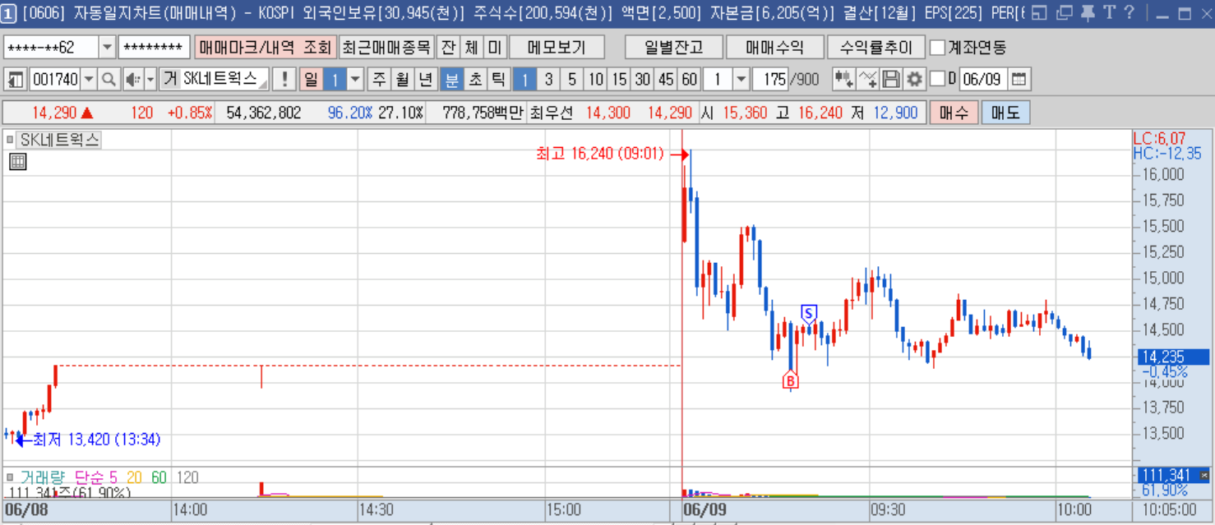Select the highlighted 1 minute interval
Image resolution: width=1215 pixels, height=525 pixels.
[524, 80]
